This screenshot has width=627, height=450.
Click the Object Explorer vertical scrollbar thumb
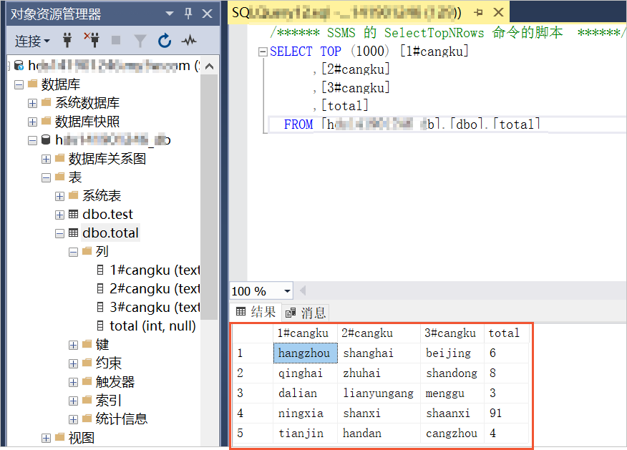point(209,196)
